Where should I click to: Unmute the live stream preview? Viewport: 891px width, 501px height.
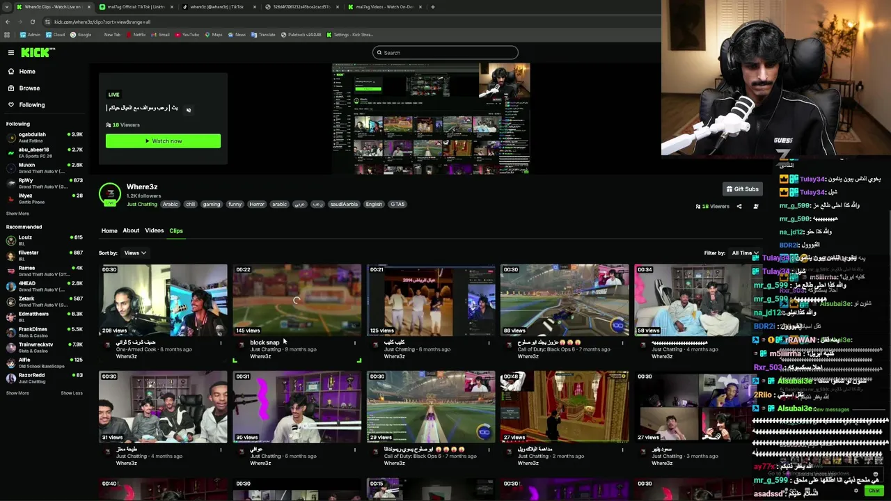point(188,109)
